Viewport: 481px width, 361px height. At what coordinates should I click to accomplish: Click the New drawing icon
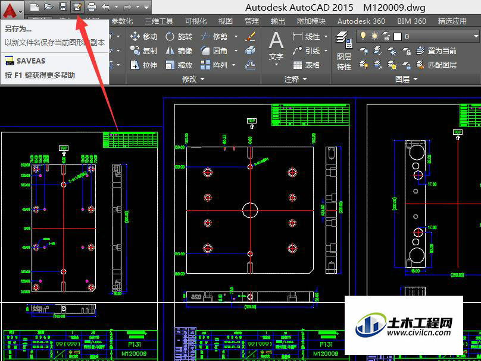[x=35, y=7]
